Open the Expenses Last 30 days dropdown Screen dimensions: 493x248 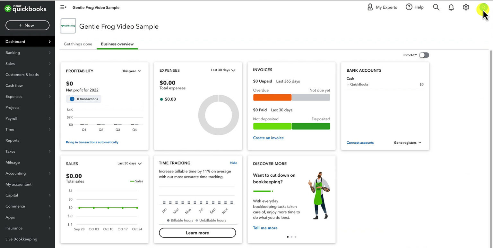(x=223, y=70)
